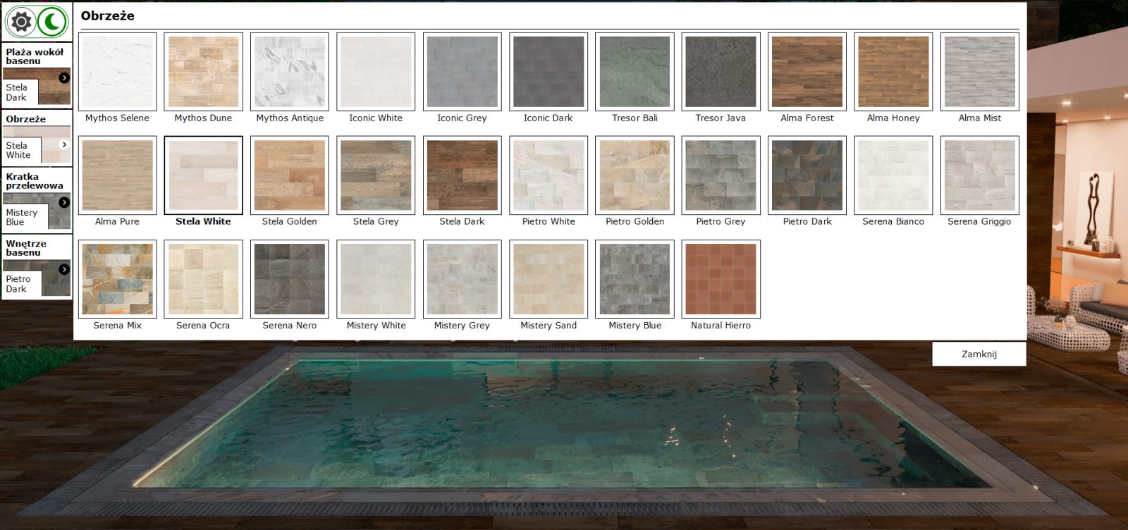
Task: Choose Mistery Blue tile
Action: pos(634,279)
